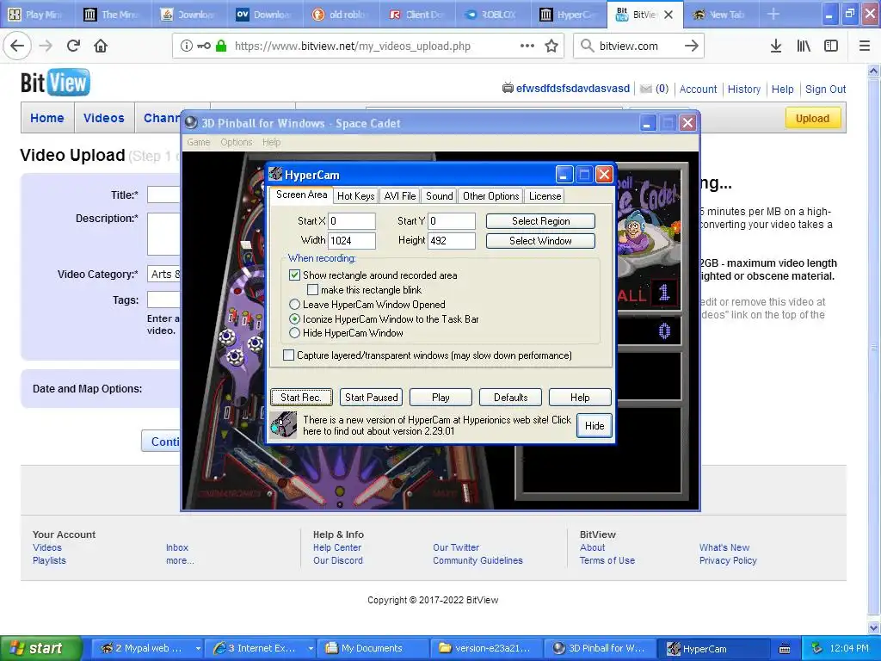
Task: Click the yellow Upload button on BitView
Action: [x=812, y=118]
